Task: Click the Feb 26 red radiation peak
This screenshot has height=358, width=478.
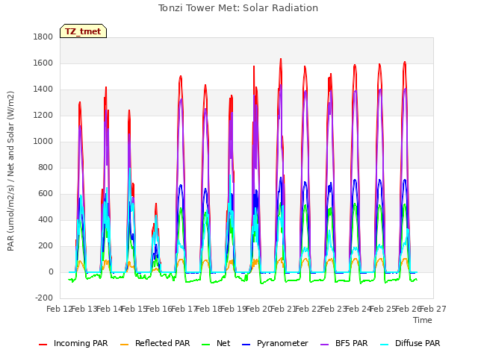Action: [x=405, y=63]
